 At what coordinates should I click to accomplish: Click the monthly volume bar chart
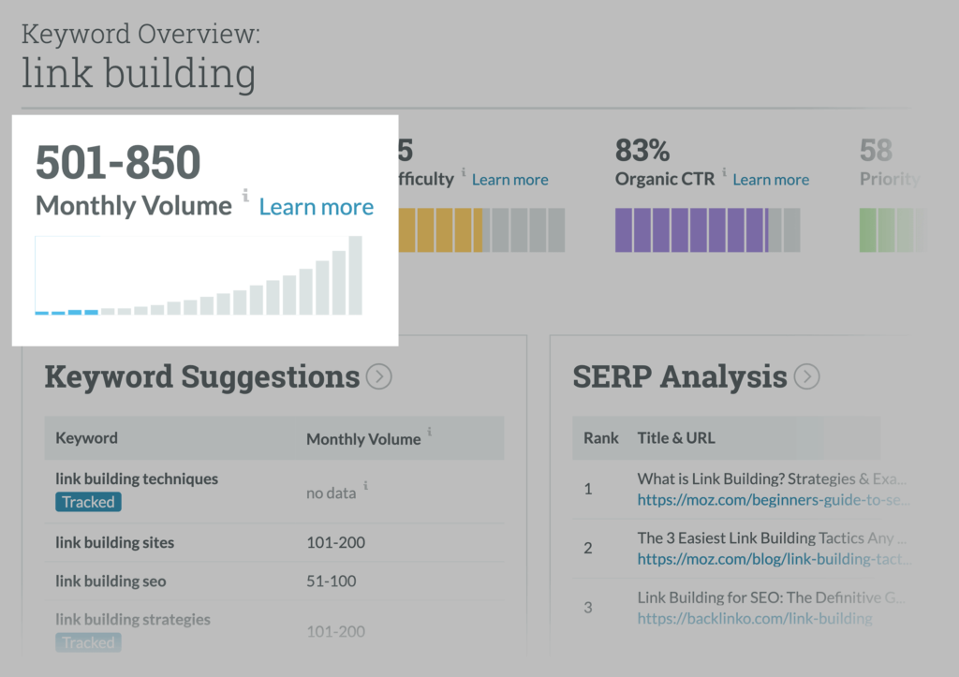(199, 276)
